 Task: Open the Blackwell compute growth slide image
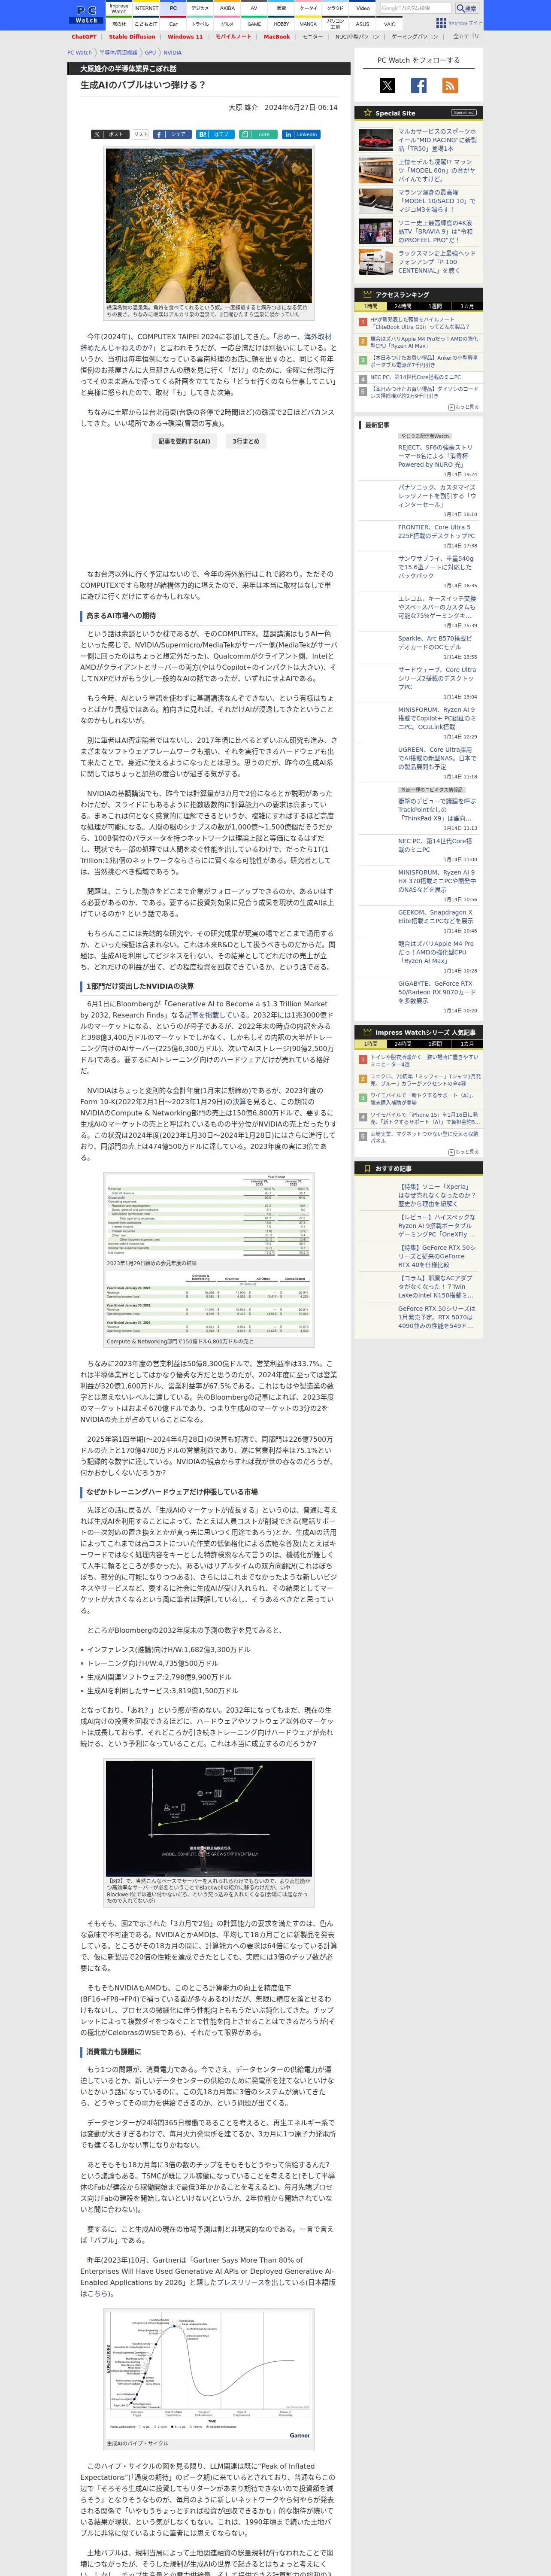point(209,1818)
